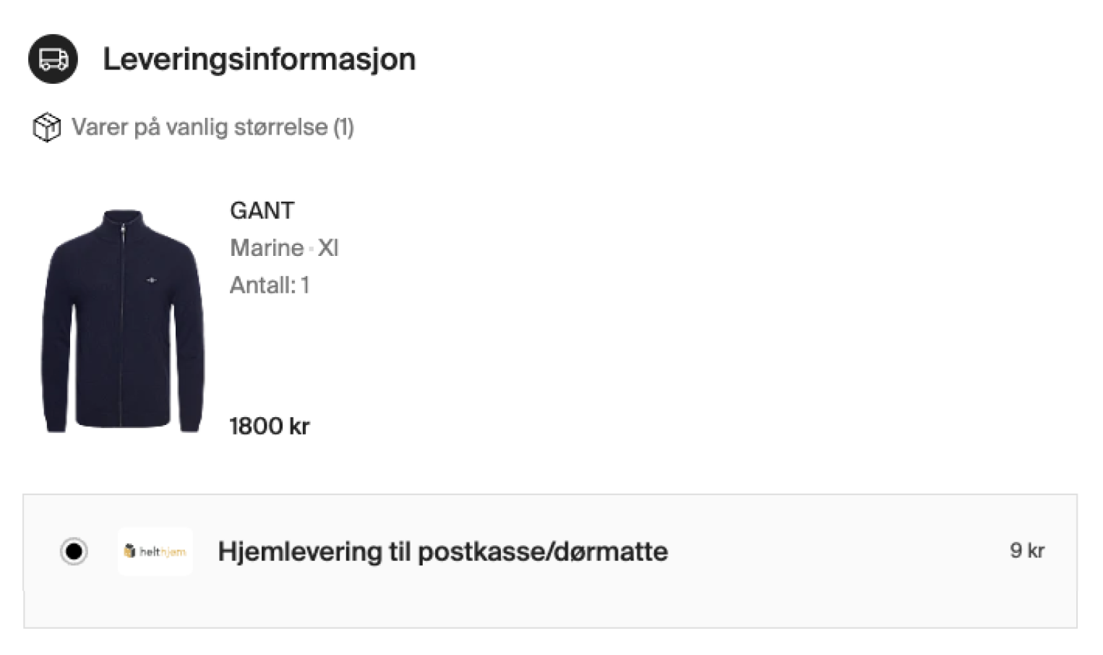Image resolution: width=1103 pixels, height=655 pixels.
Task: Click the GANT brand name
Action: tap(262, 210)
